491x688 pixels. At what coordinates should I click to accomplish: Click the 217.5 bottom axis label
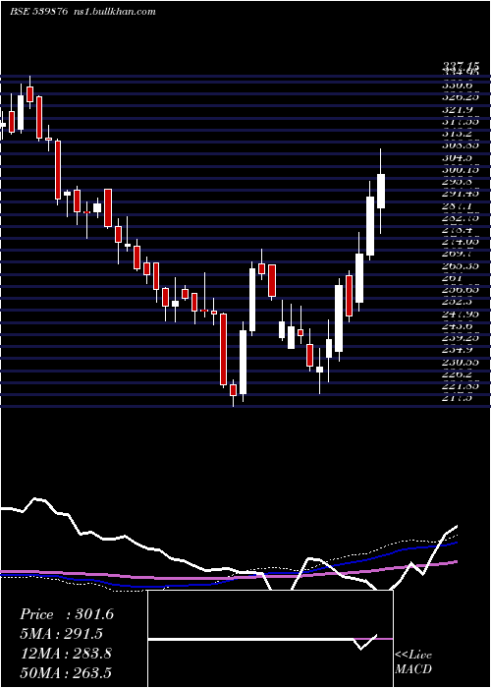(x=460, y=397)
